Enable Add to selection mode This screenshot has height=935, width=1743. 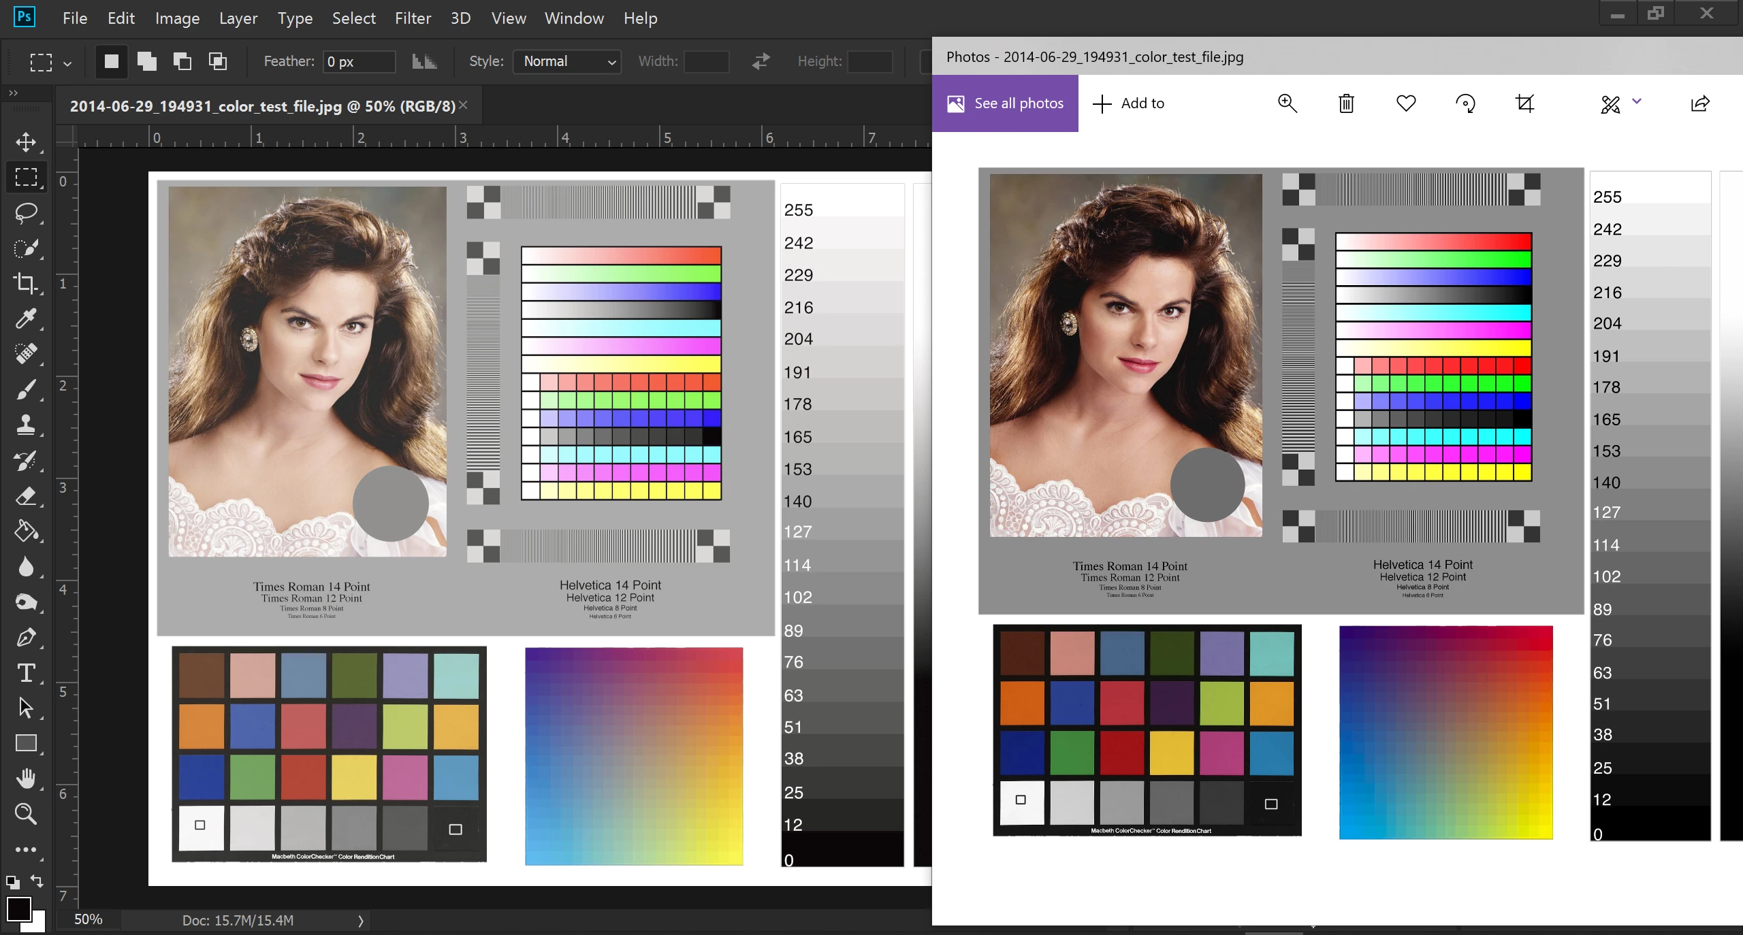click(146, 61)
